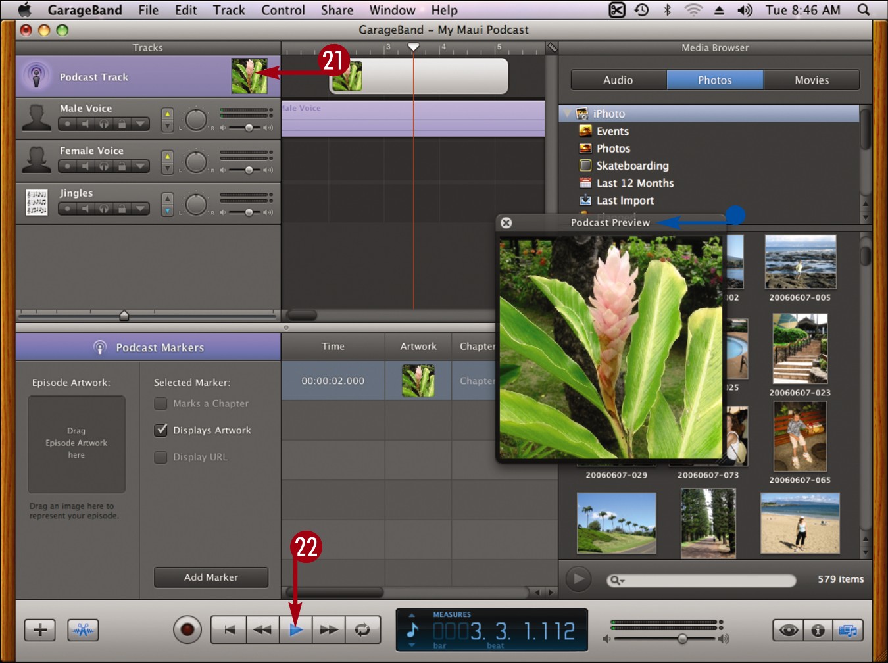
Task: Solo the Female Voice track
Action: pos(103,166)
